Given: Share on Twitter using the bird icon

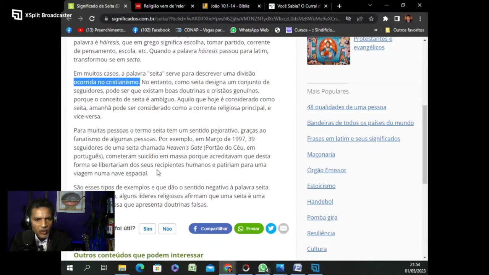Looking at the screenshot, I should [271, 228].
